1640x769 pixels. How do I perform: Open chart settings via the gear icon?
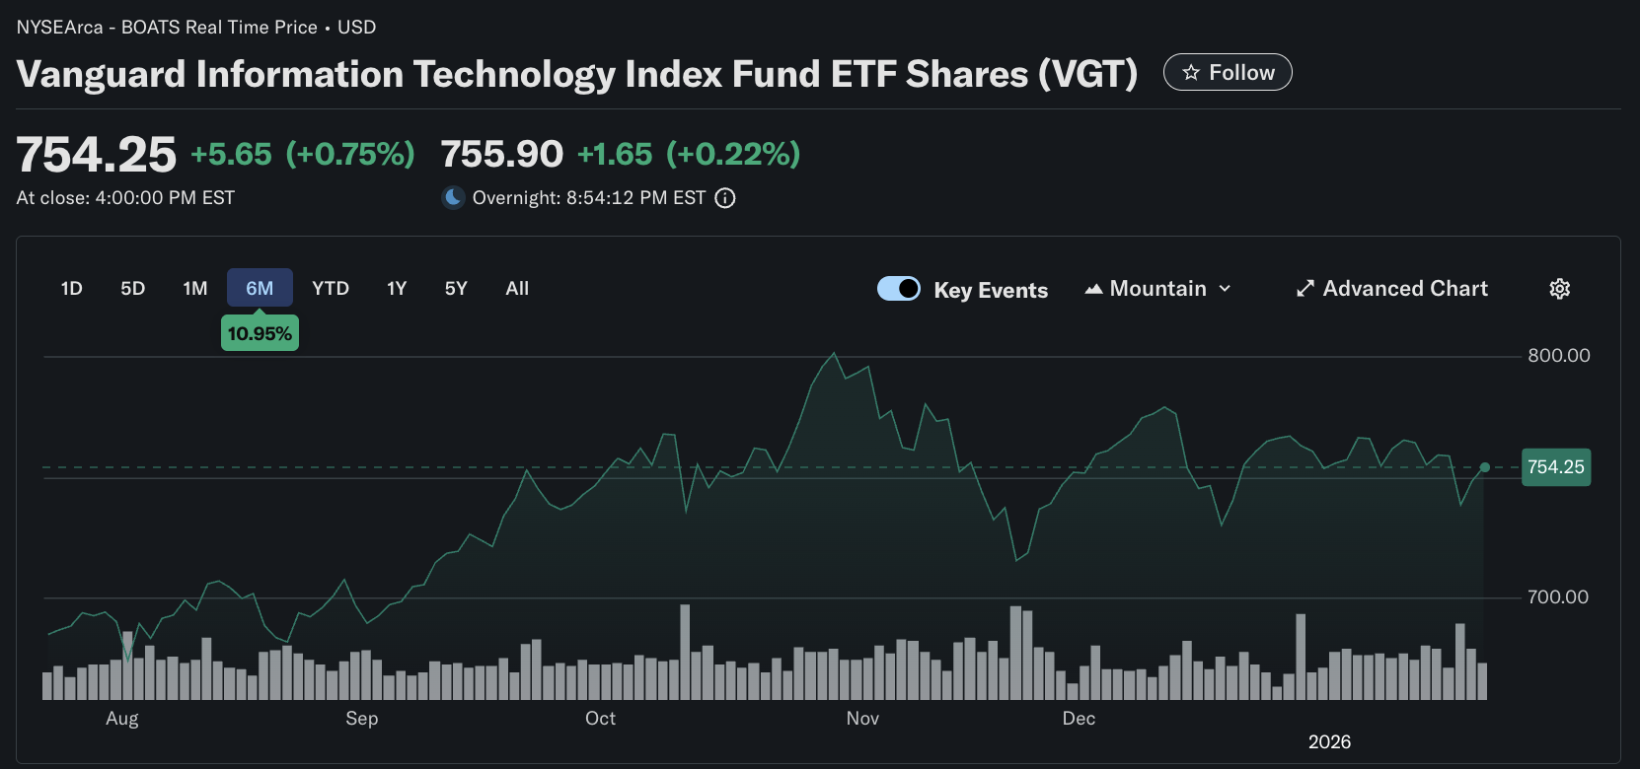(x=1559, y=288)
